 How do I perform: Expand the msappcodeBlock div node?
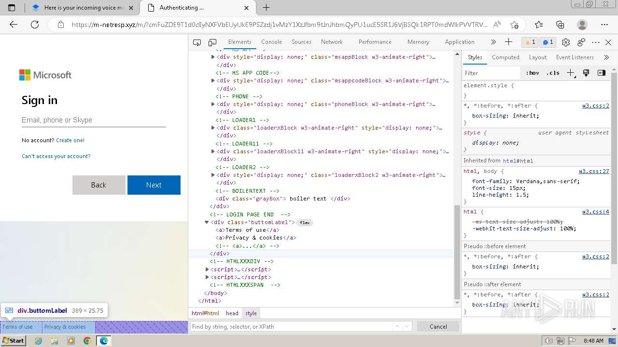[213, 80]
